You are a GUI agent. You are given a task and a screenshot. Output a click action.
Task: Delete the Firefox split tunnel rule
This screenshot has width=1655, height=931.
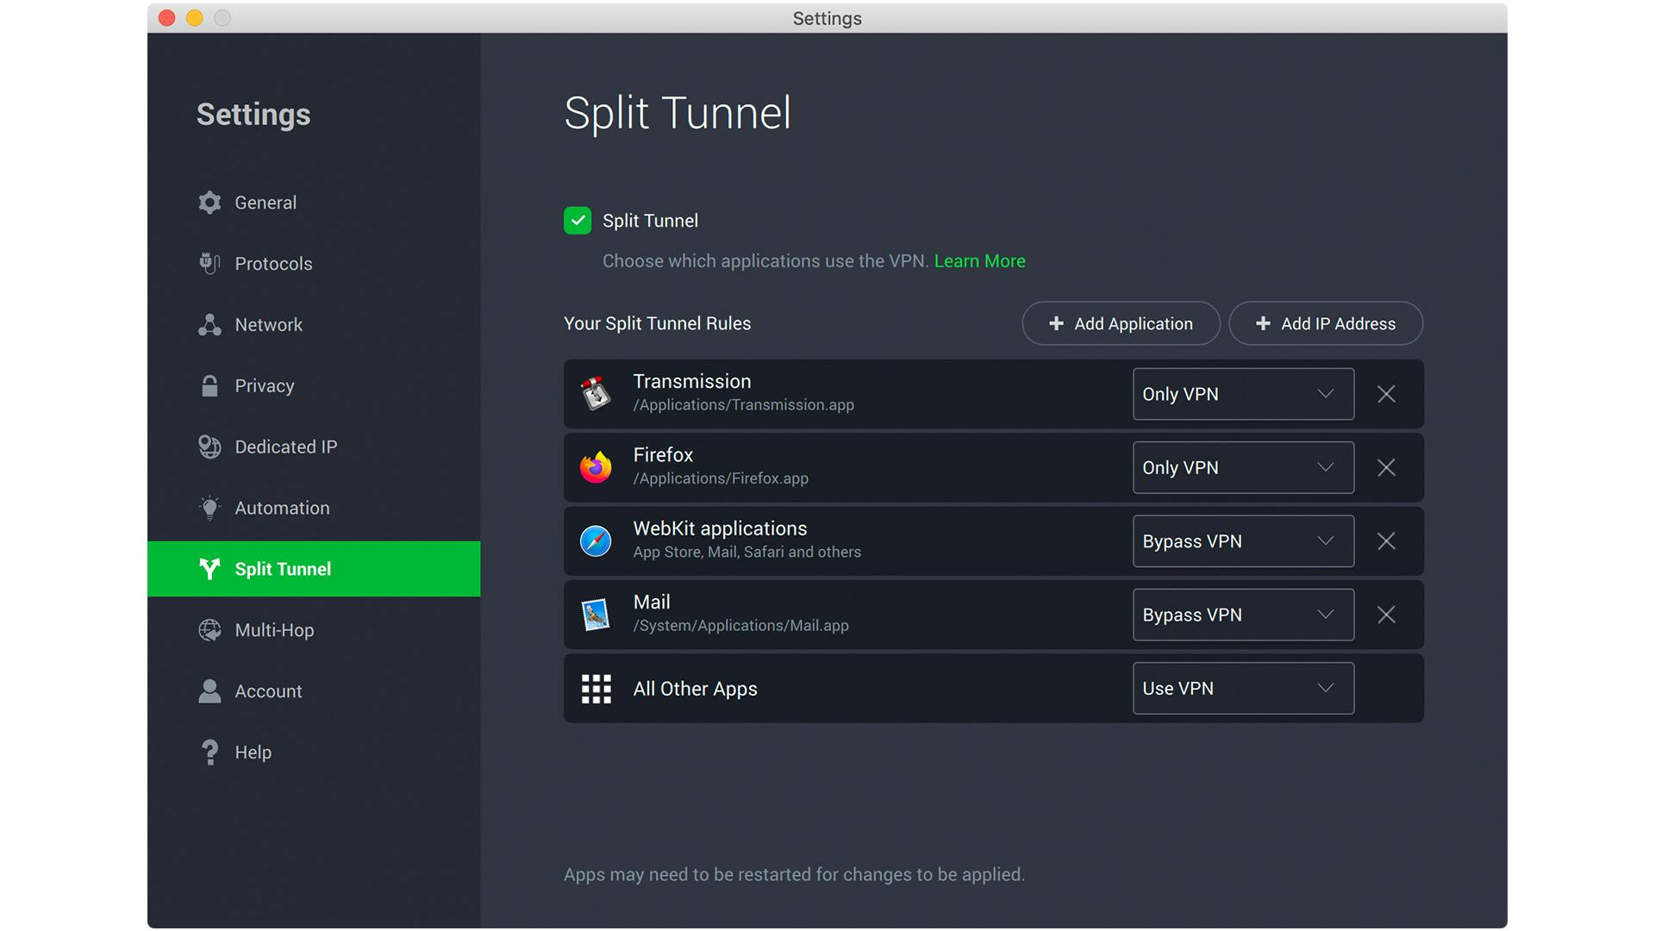[1386, 467]
